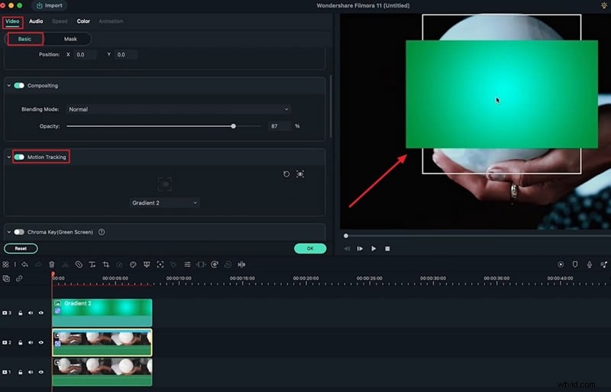The image size is (611, 392).
Task: Click the stabilization frame icon
Action: tap(201, 264)
